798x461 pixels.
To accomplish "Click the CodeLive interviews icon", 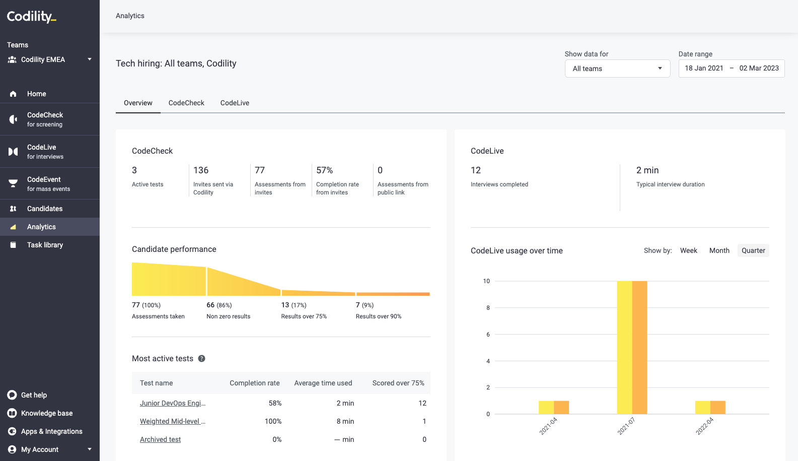I will [x=13, y=152].
